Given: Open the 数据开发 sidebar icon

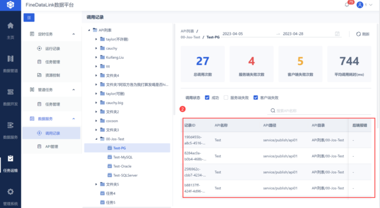Looking at the screenshot, I should 10,92.
